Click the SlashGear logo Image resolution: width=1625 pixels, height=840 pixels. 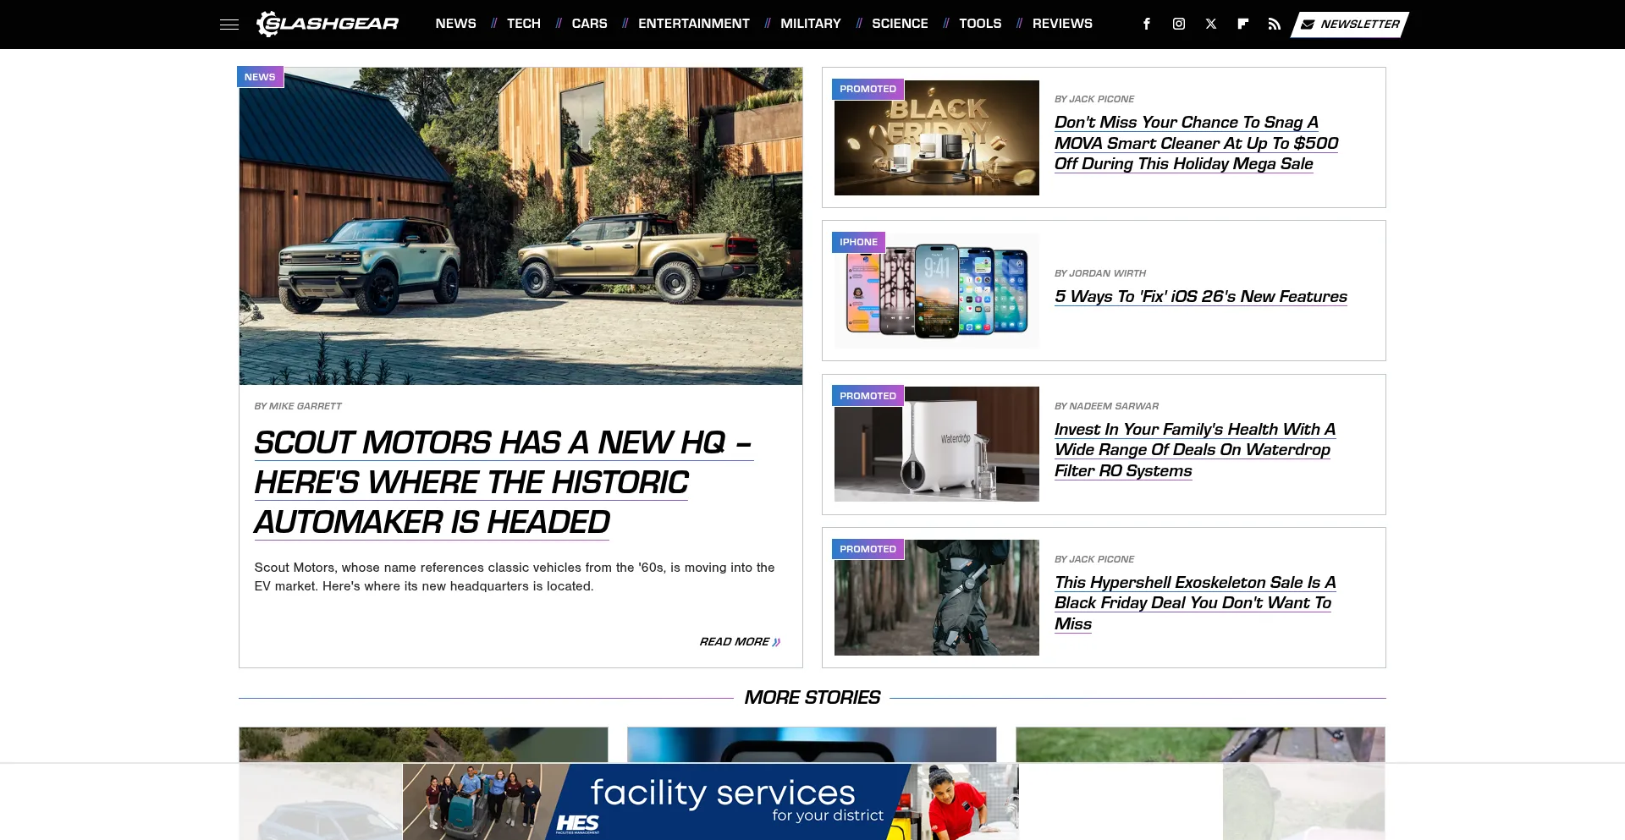click(328, 24)
